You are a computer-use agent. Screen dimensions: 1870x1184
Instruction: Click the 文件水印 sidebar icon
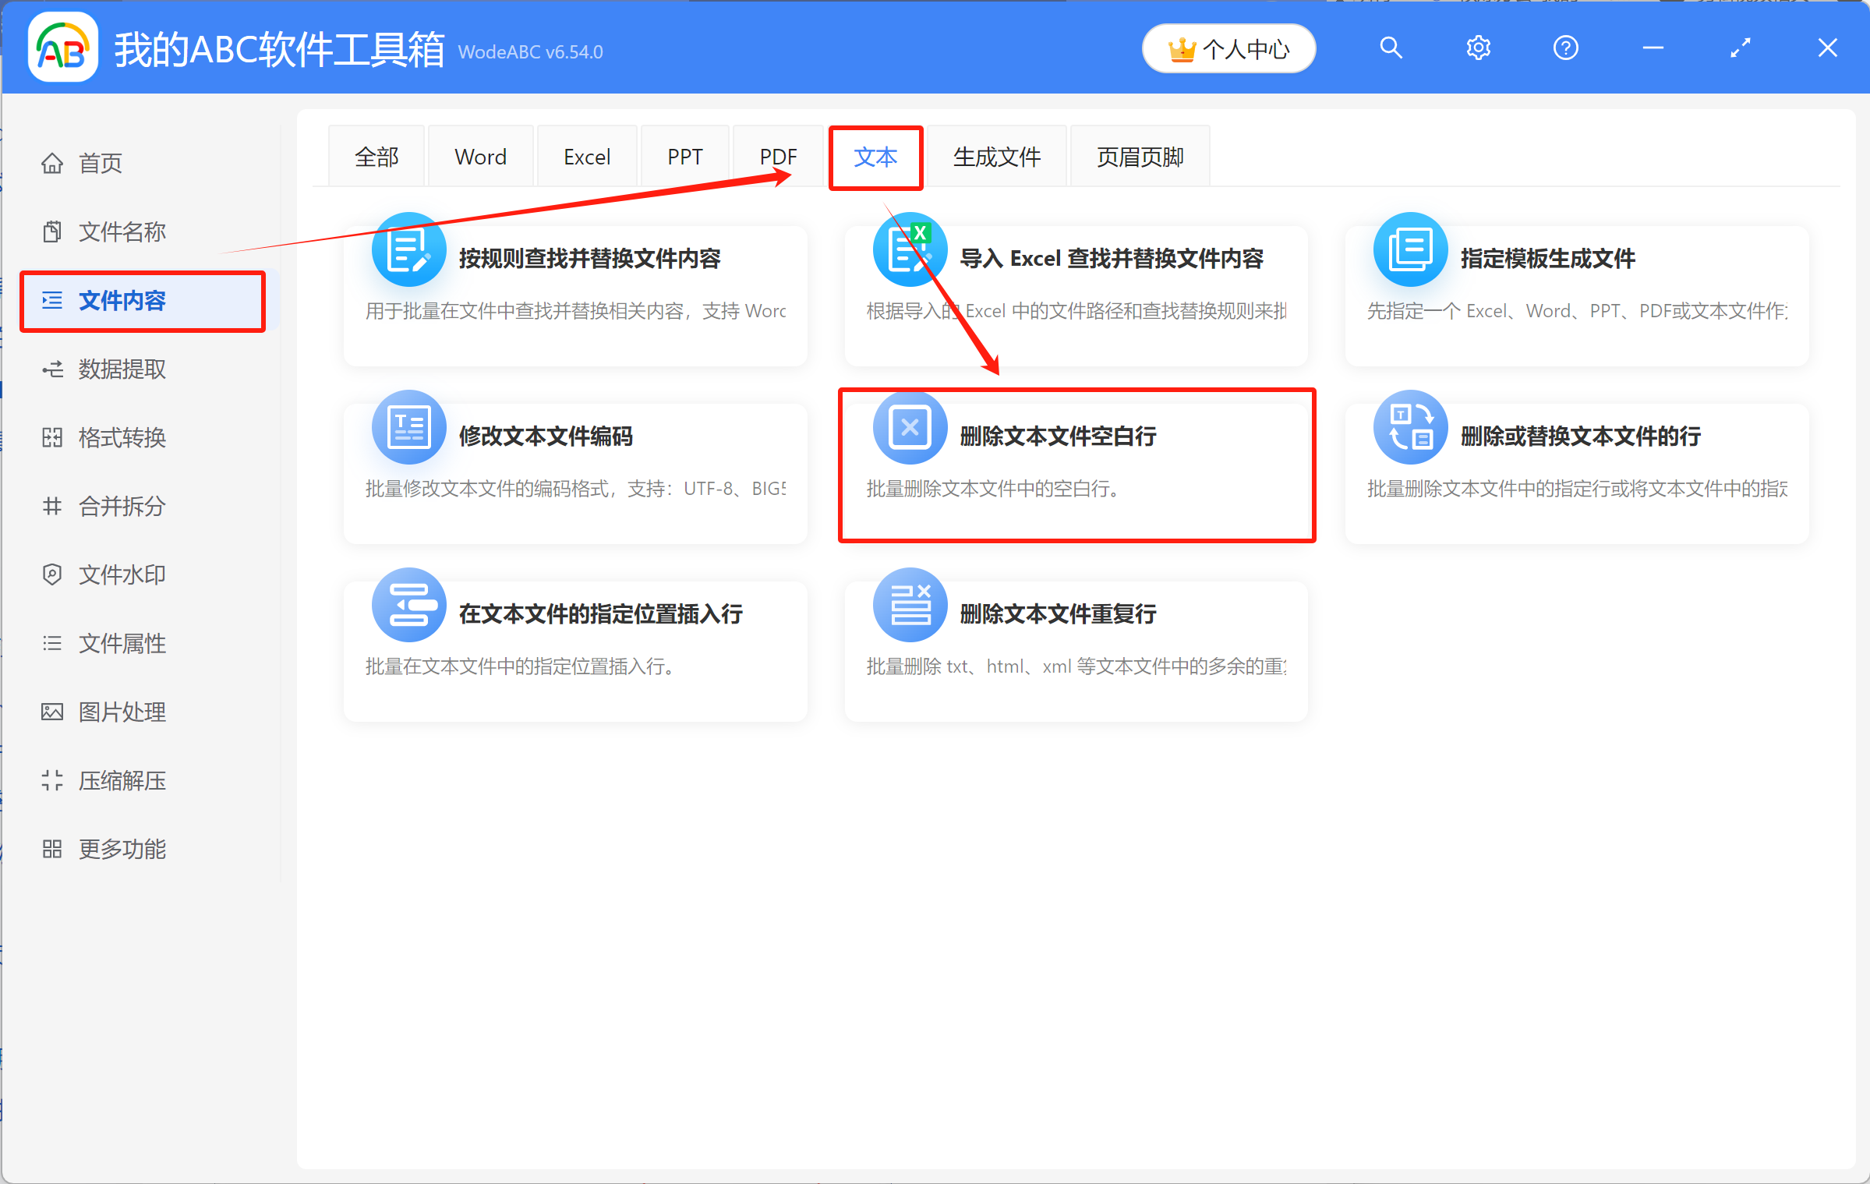(x=122, y=574)
